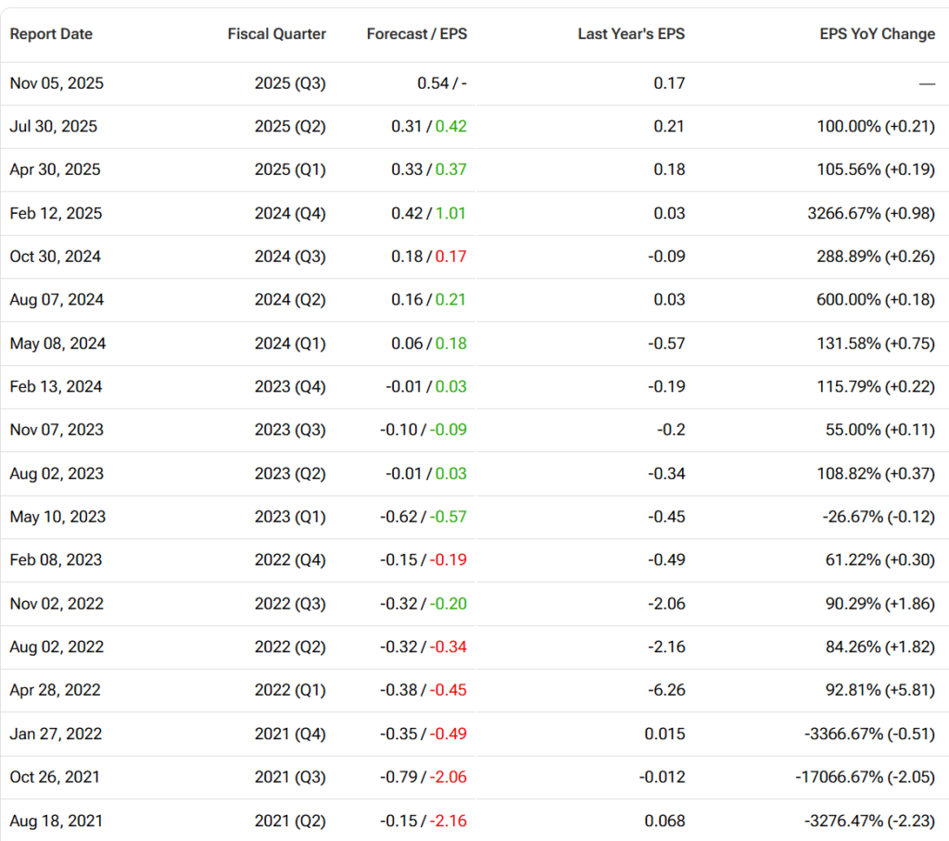Select the Nov 05, 2025 report date
This screenshot has width=949, height=841.
click(x=57, y=83)
